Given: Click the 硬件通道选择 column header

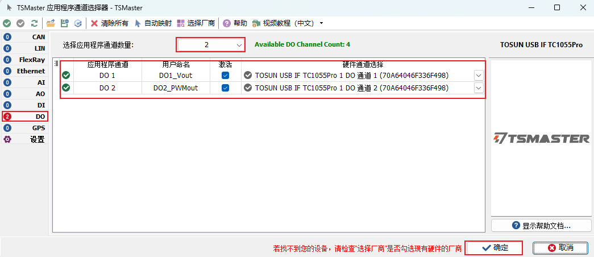Looking at the screenshot, I should (x=363, y=65).
